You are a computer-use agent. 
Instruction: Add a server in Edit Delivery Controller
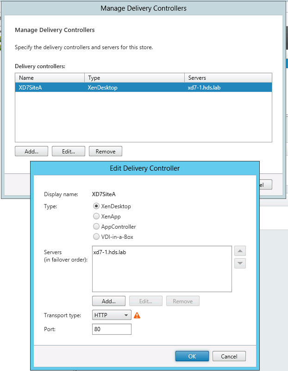109,301
